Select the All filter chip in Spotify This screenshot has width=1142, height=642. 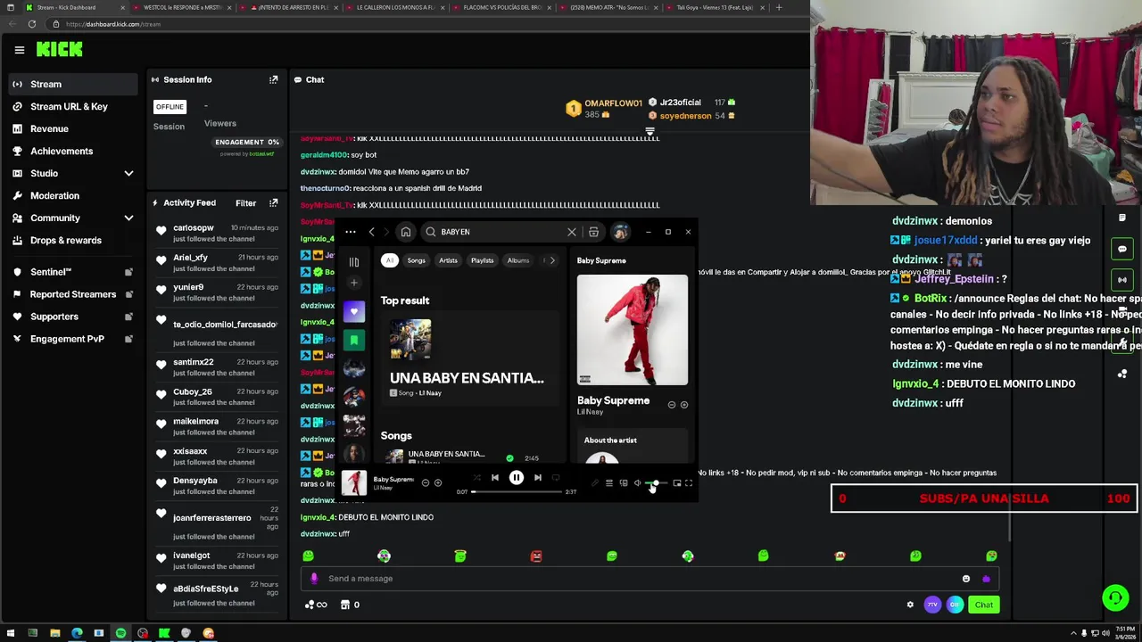coord(389,260)
